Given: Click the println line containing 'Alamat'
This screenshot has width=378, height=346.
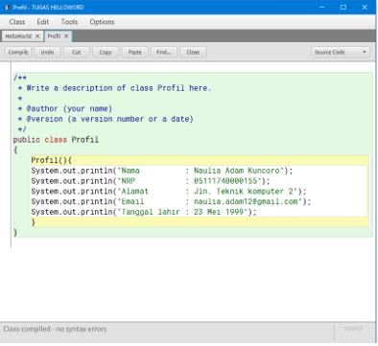Looking at the screenshot, I should [169, 192].
